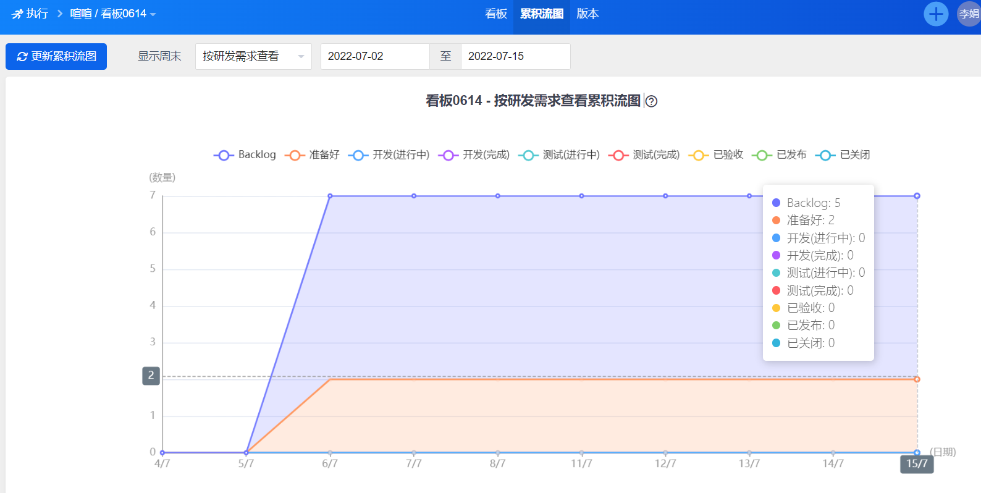Toggle 开发(进行中) series visibility
This screenshot has width=981, height=493.
(389, 155)
